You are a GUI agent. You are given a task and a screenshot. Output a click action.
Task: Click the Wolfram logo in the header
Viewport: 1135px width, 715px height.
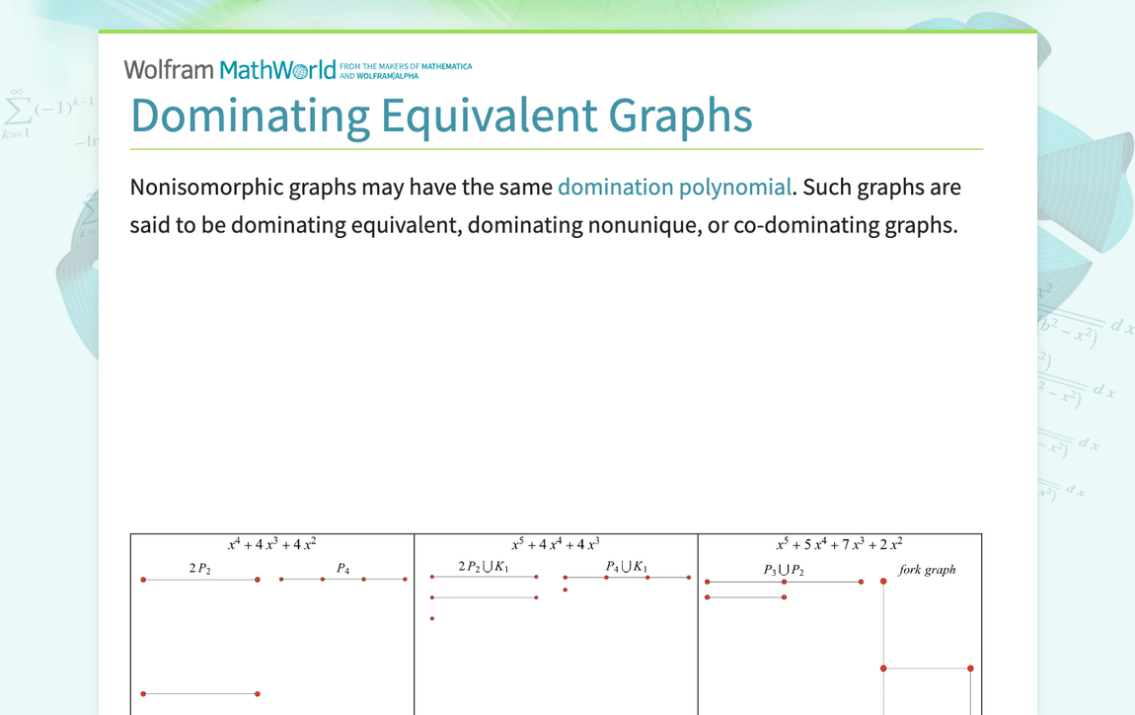(167, 69)
